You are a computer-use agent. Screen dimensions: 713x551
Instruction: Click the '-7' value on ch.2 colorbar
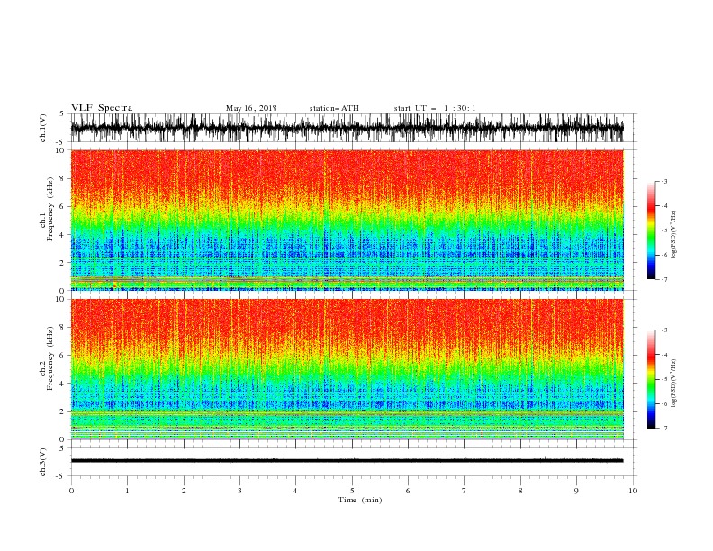coord(664,429)
